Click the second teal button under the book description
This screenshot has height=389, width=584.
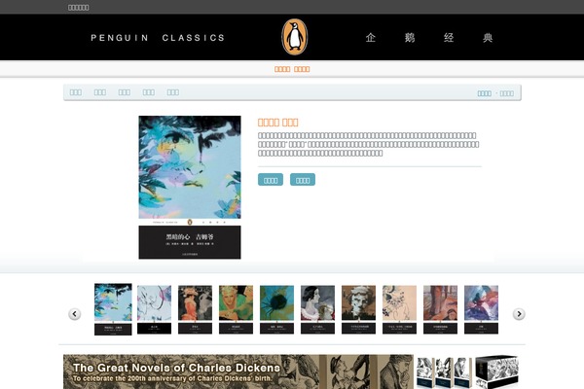point(303,180)
